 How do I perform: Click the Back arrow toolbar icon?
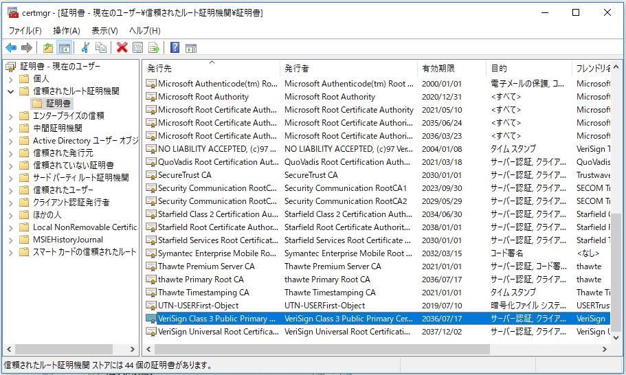pos(11,48)
